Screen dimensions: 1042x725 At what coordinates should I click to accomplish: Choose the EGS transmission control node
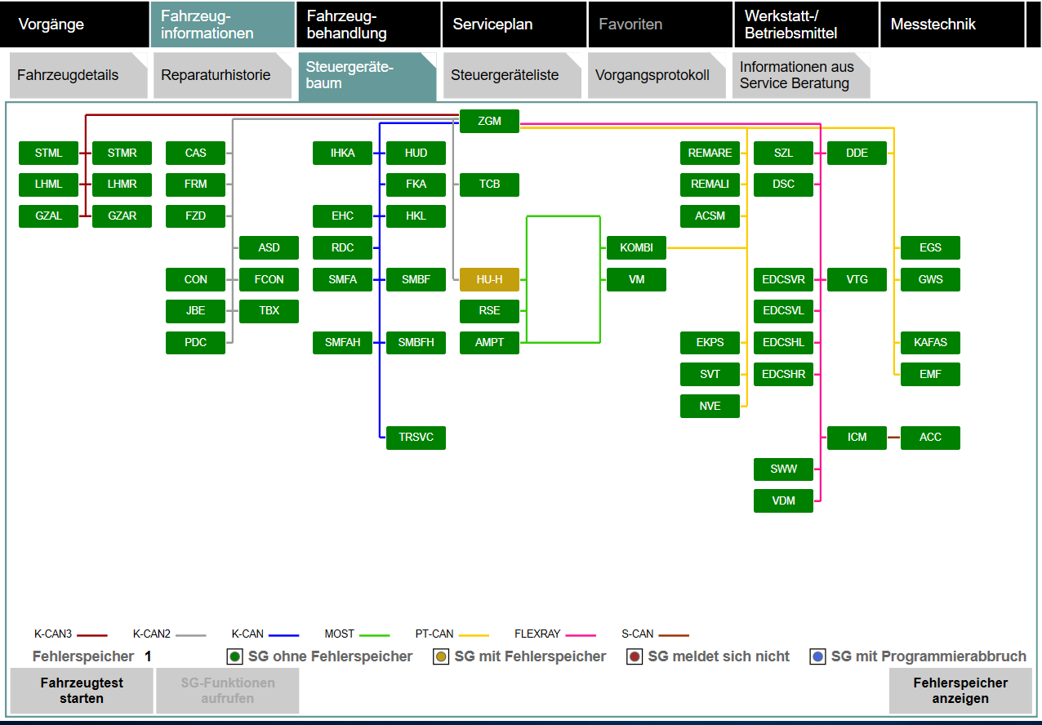[x=930, y=247]
